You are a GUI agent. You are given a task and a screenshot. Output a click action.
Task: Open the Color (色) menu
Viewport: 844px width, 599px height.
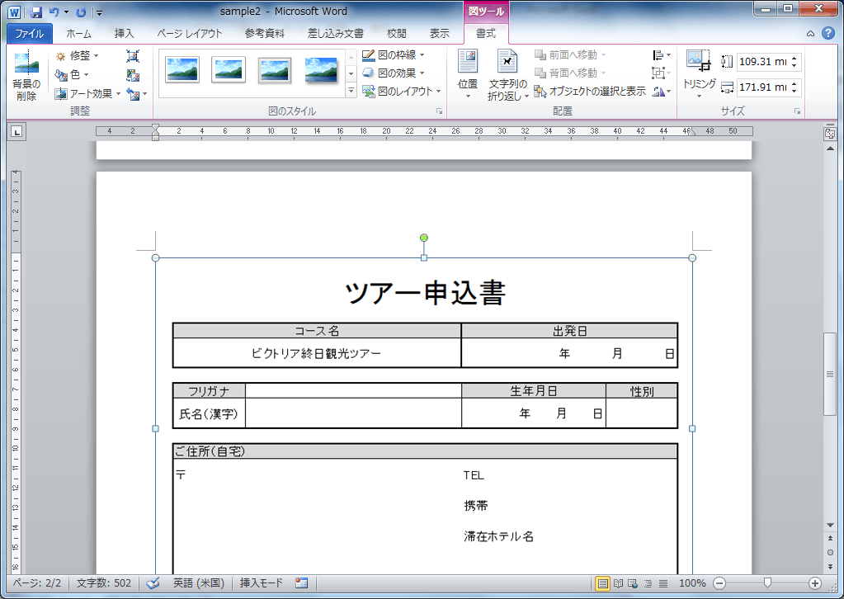pos(72,75)
